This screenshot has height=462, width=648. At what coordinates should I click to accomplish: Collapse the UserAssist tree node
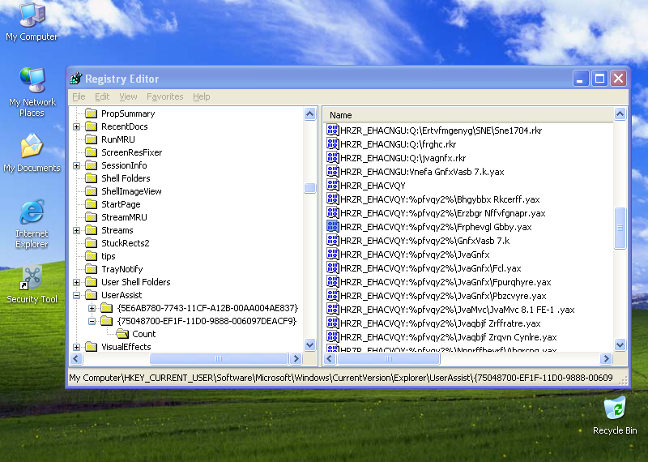click(77, 295)
